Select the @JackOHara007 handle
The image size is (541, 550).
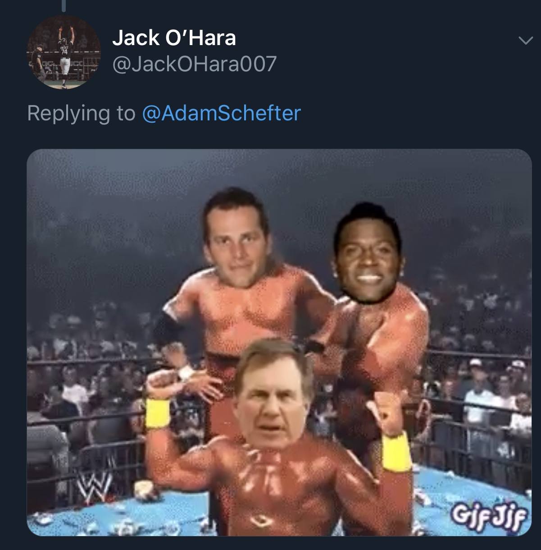[x=194, y=64]
